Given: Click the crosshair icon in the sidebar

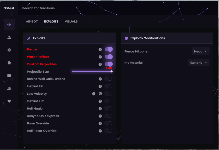Looking at the screenshot, I should pos(9,24).
